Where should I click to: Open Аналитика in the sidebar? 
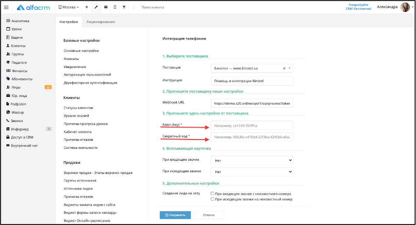coord(18,21)
